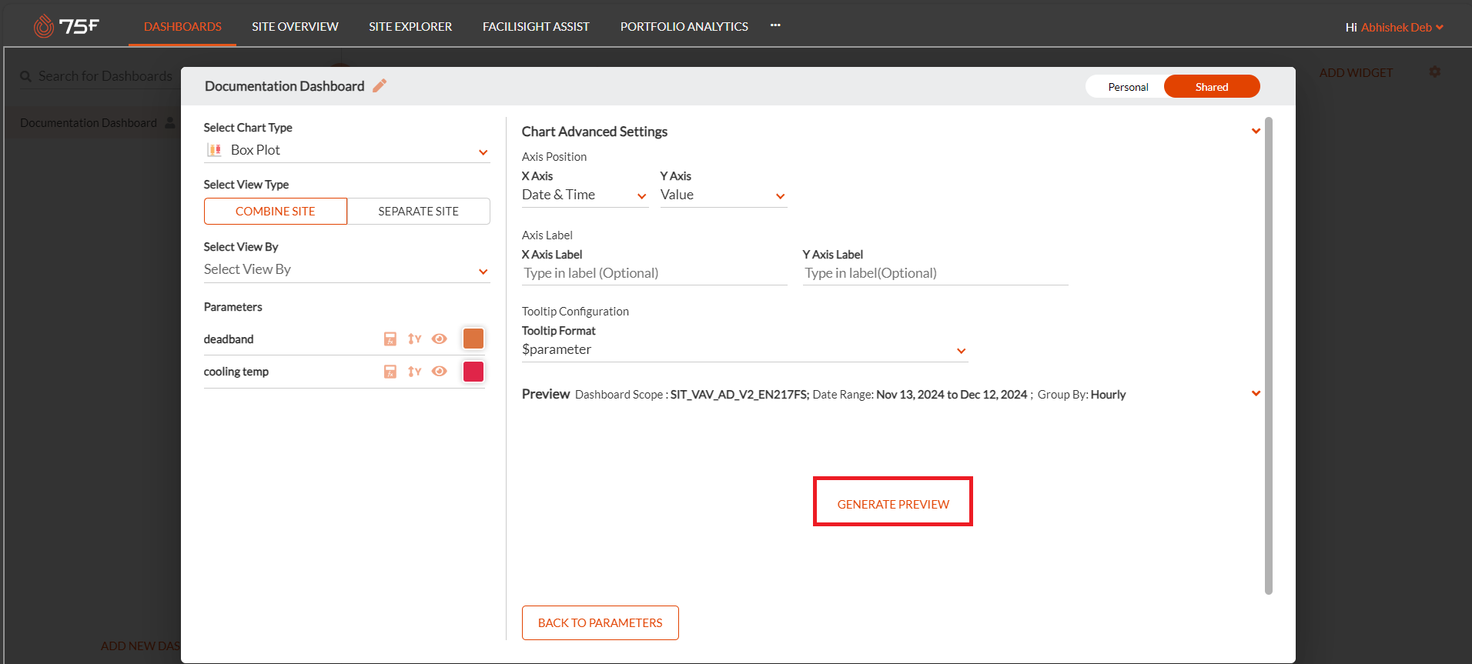
Task: Click the Box Plot chart type icon
Action: point(215,150)
